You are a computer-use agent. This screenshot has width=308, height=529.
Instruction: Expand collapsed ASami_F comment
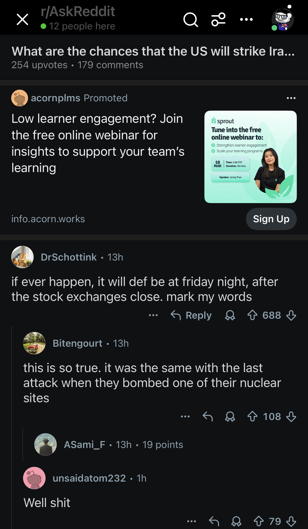coord(123,445)
